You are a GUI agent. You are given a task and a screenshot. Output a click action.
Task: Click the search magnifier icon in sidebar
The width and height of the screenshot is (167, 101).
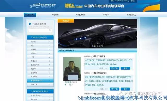(x=50, y=30)
